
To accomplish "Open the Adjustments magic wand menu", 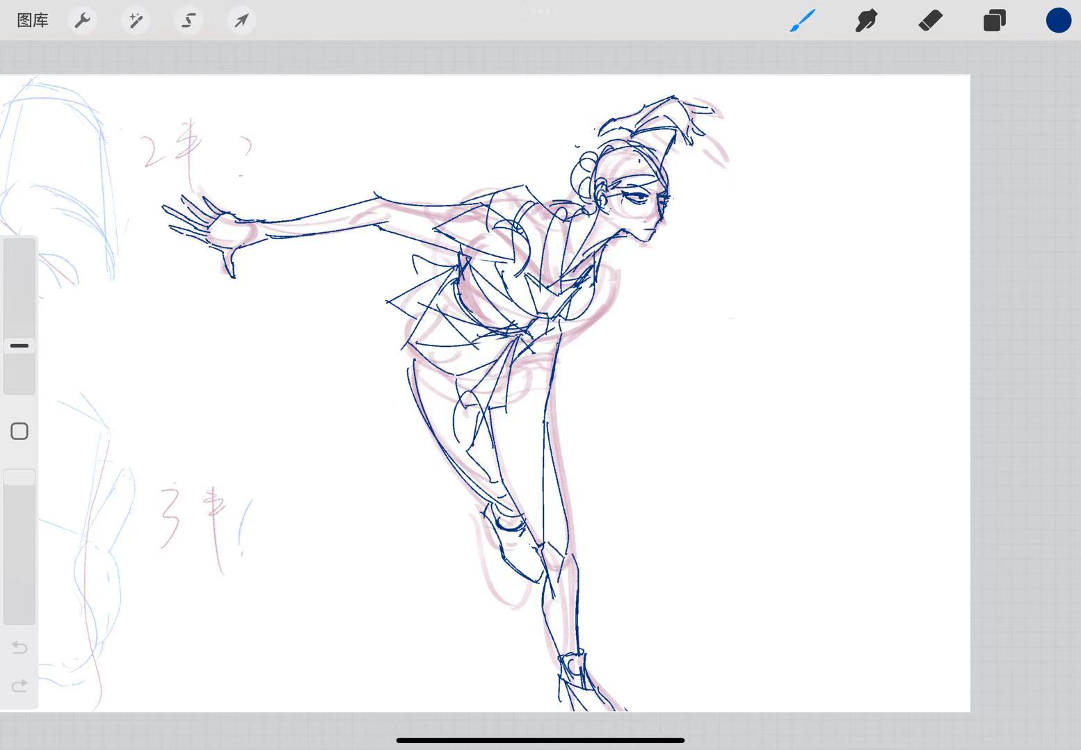I will point(136,21).
